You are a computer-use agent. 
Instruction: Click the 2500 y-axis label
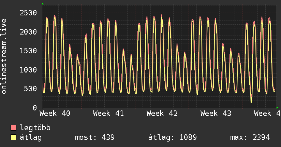28,13
